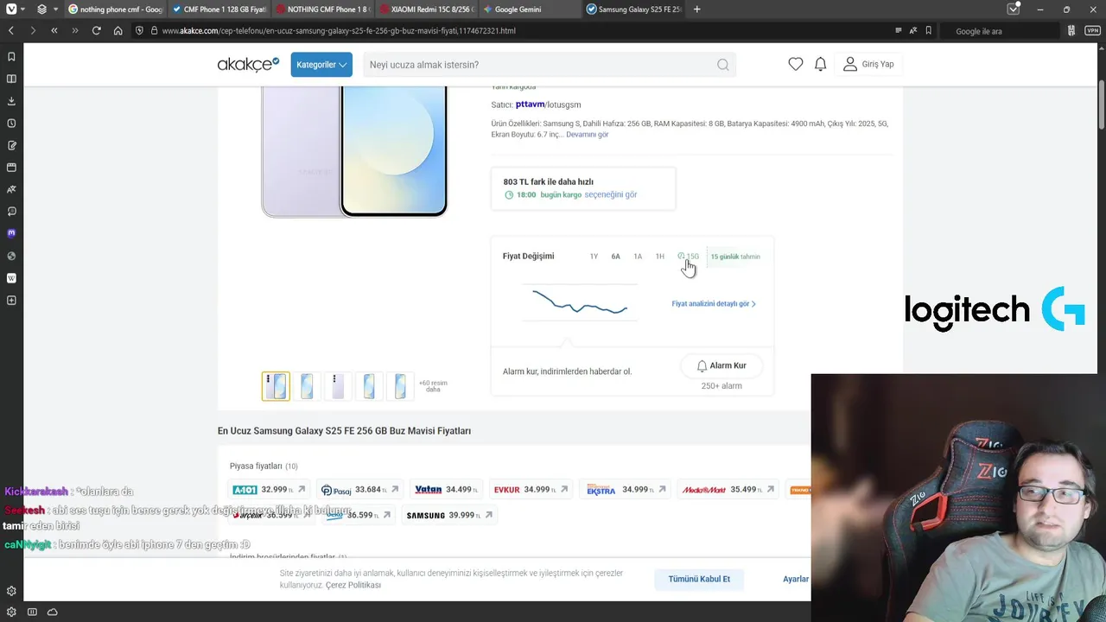Viewport: 1106px width, 622px height.
Task: Switch to XIAOMI Redmi 15C tab
Action: (x=426, y=10)
